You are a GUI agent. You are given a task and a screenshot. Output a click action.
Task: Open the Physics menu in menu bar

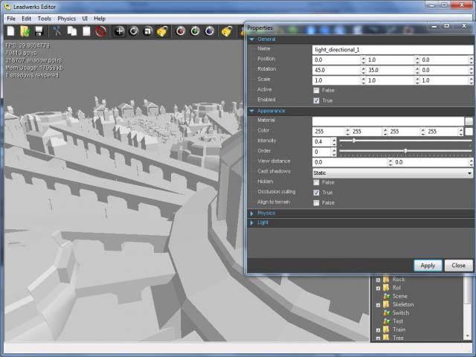[x=67, y=18]
